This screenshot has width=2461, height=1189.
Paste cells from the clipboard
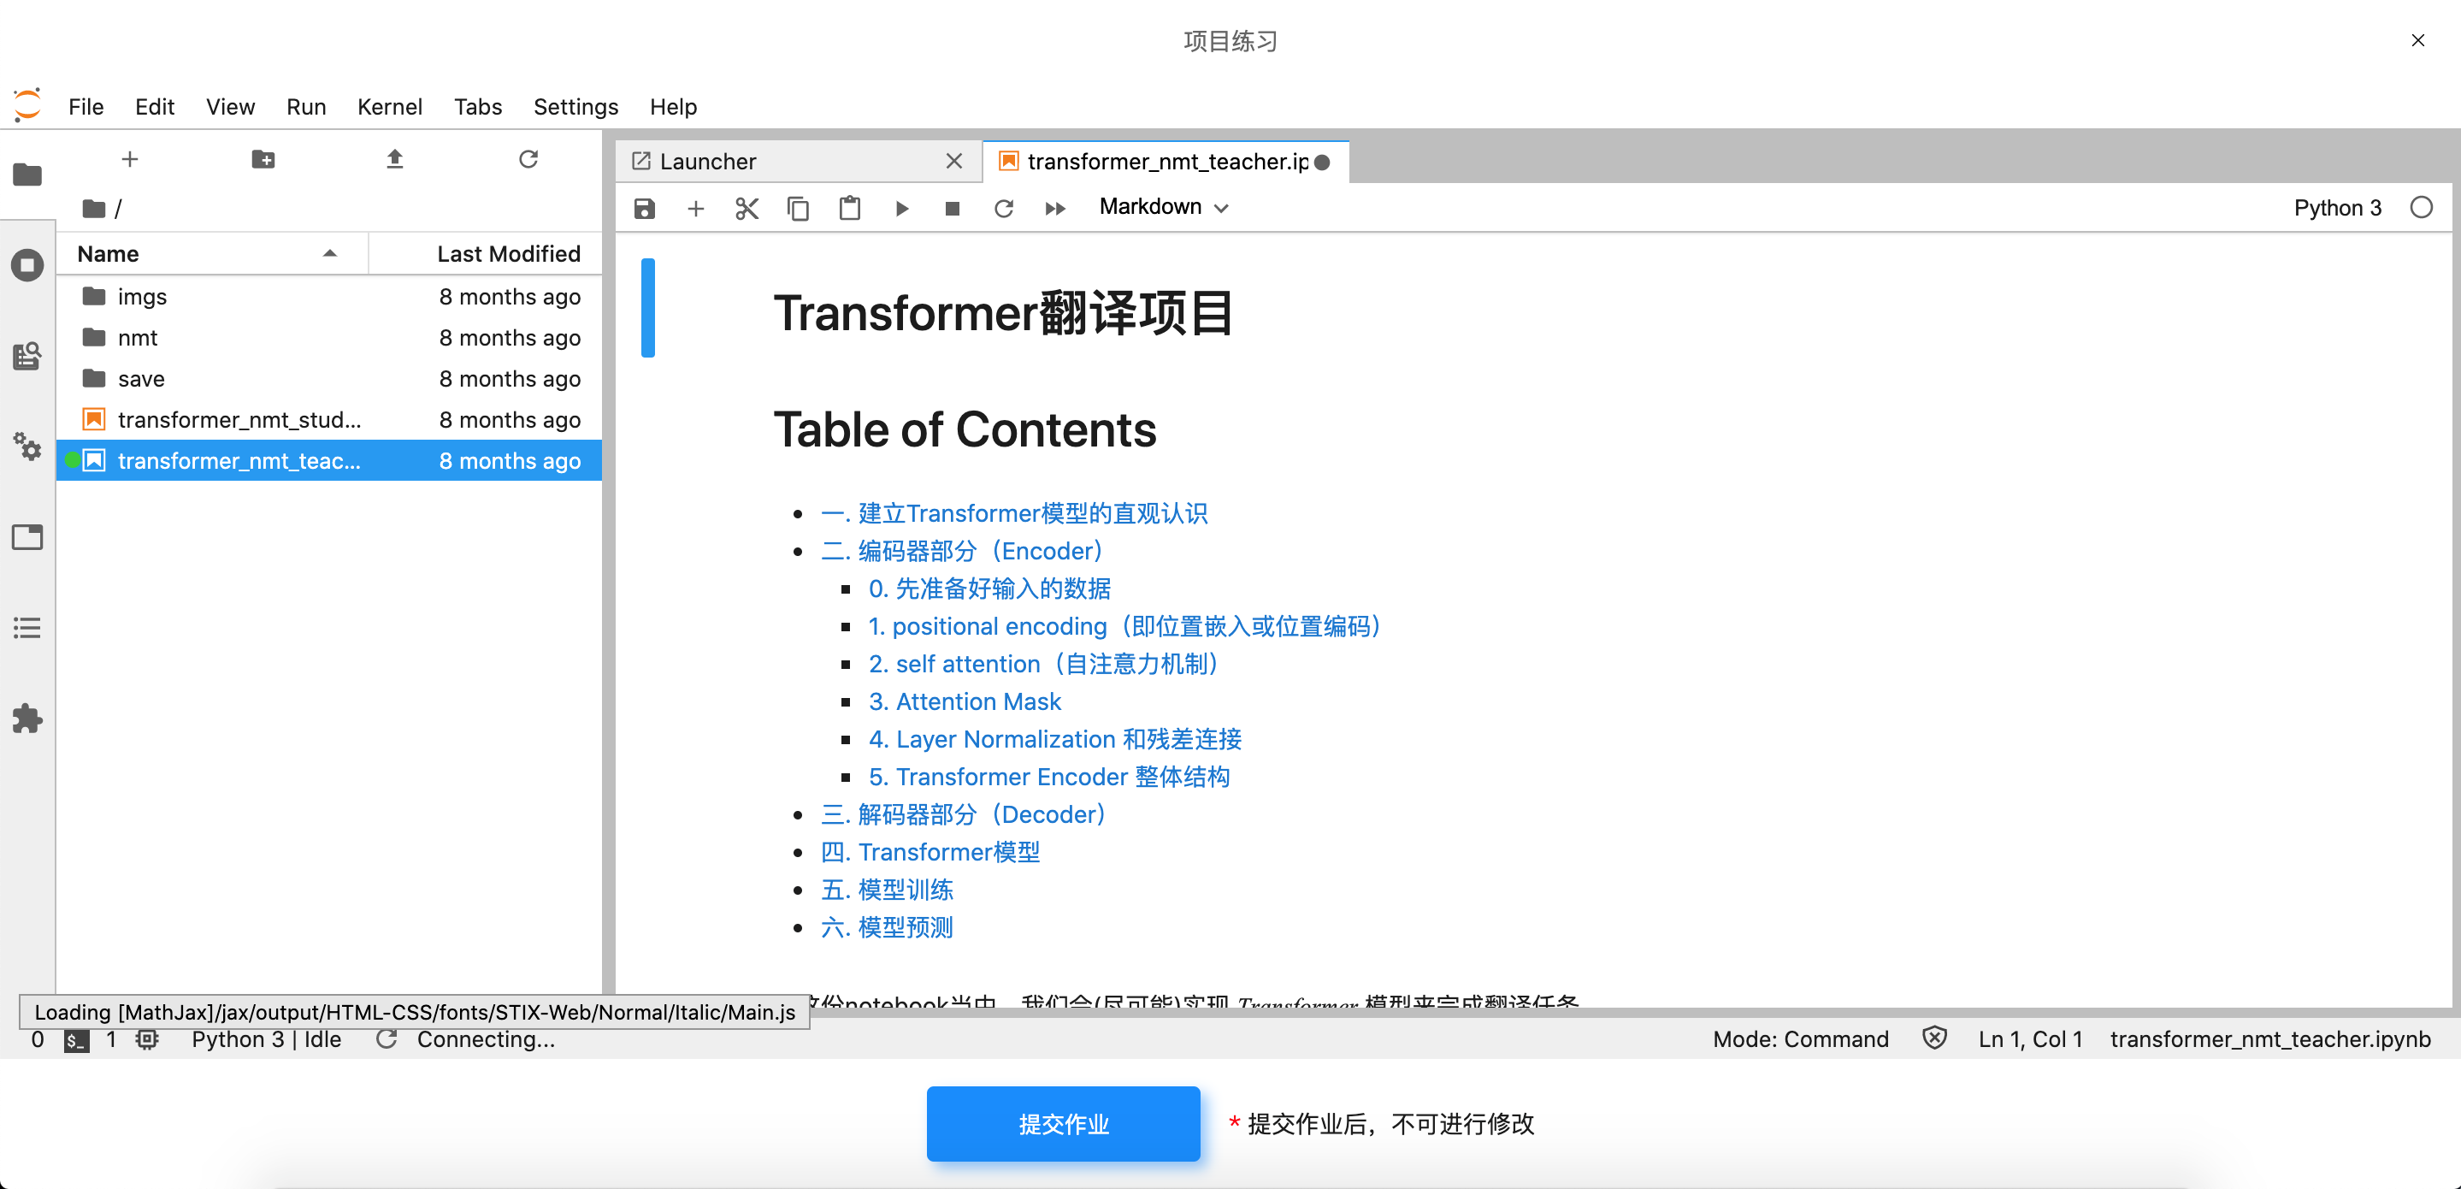(850, 207)
